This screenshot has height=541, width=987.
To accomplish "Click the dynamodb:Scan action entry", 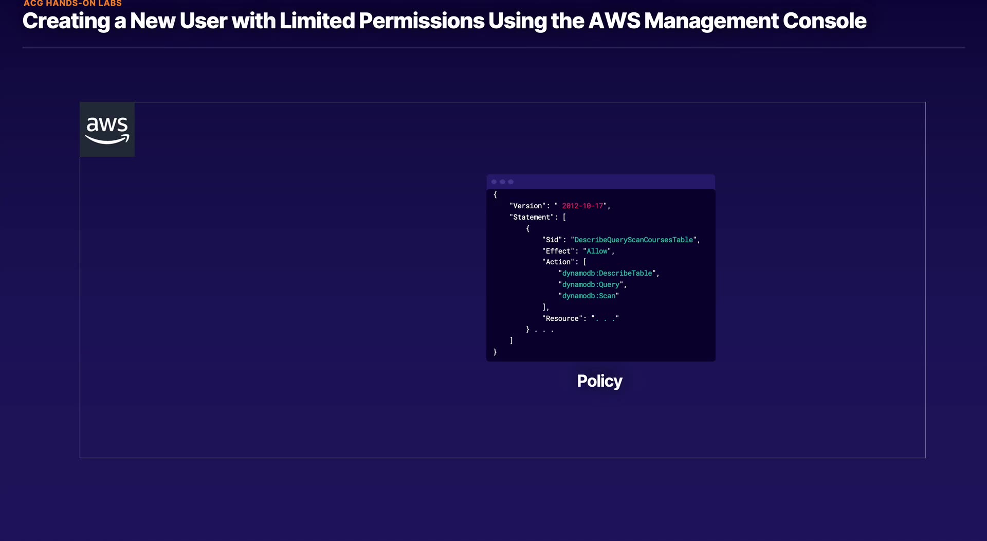I will coord(589,296).
